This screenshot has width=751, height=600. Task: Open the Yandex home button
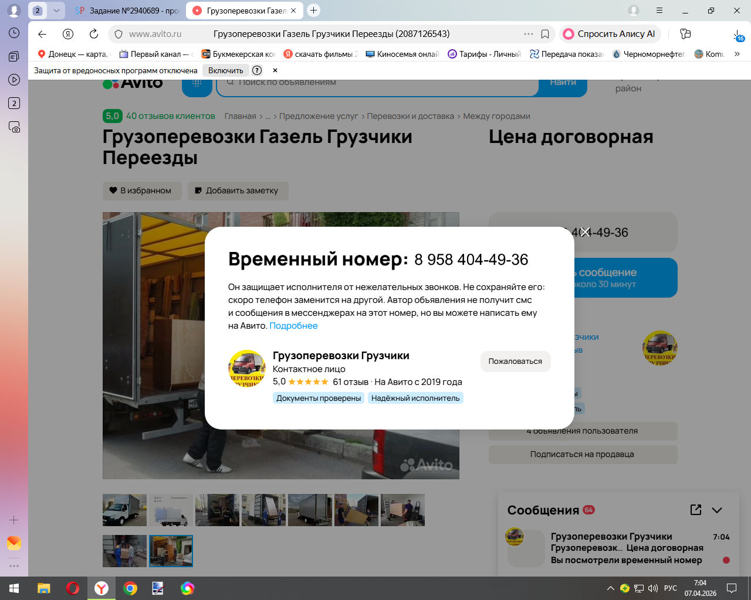68,34
